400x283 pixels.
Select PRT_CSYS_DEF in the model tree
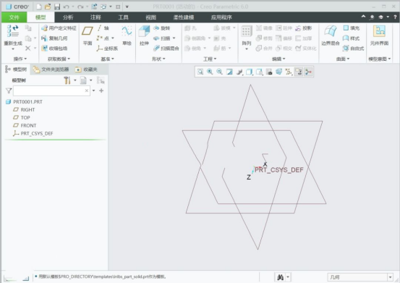point(33,133)
